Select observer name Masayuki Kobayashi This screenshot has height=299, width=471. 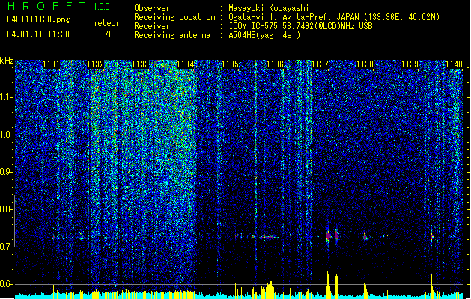(269, 8)
